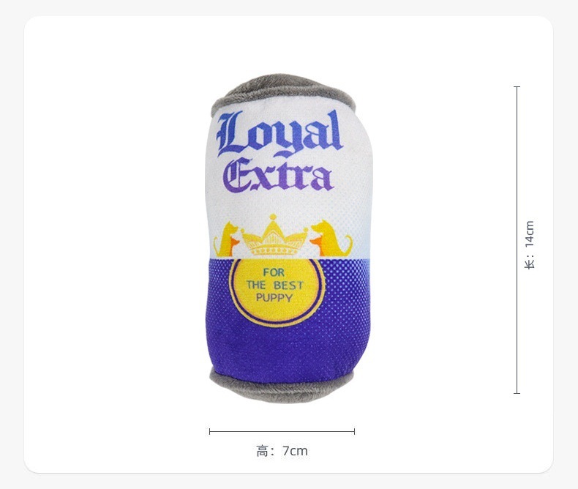
Task: Click the "THE BEST" text line
Action: (x=275, y=285)
